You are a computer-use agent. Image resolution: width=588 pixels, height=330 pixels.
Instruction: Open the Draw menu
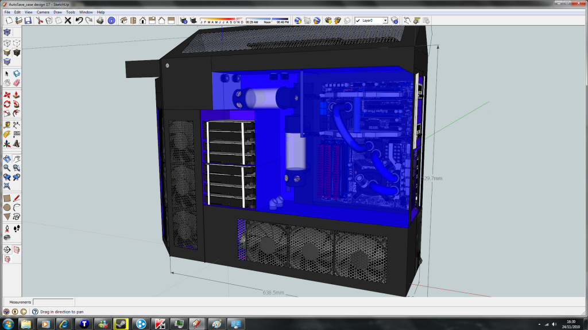click(57, 12)
